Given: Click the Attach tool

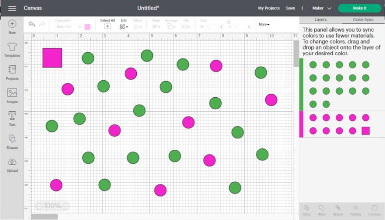Looking at the screenshot, I should (x=338, y=210).
